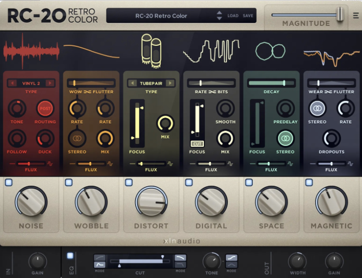Click the EQ Cut range bar

(140, 261)
